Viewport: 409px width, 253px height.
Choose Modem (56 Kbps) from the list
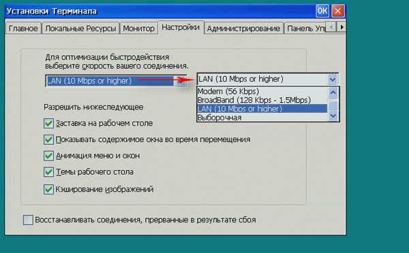(262, 91)
